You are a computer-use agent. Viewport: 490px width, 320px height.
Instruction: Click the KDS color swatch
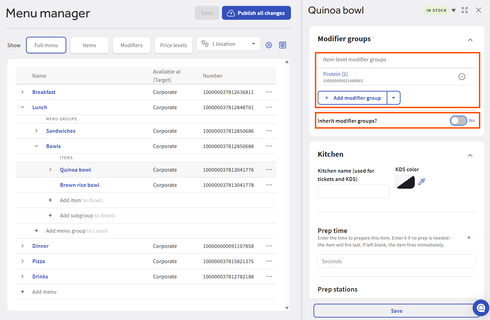(405, 182)
